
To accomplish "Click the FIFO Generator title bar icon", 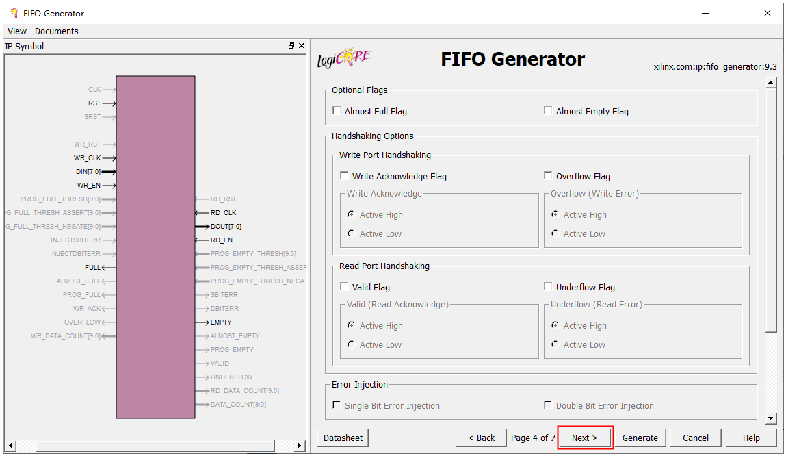I will point(14,13).
